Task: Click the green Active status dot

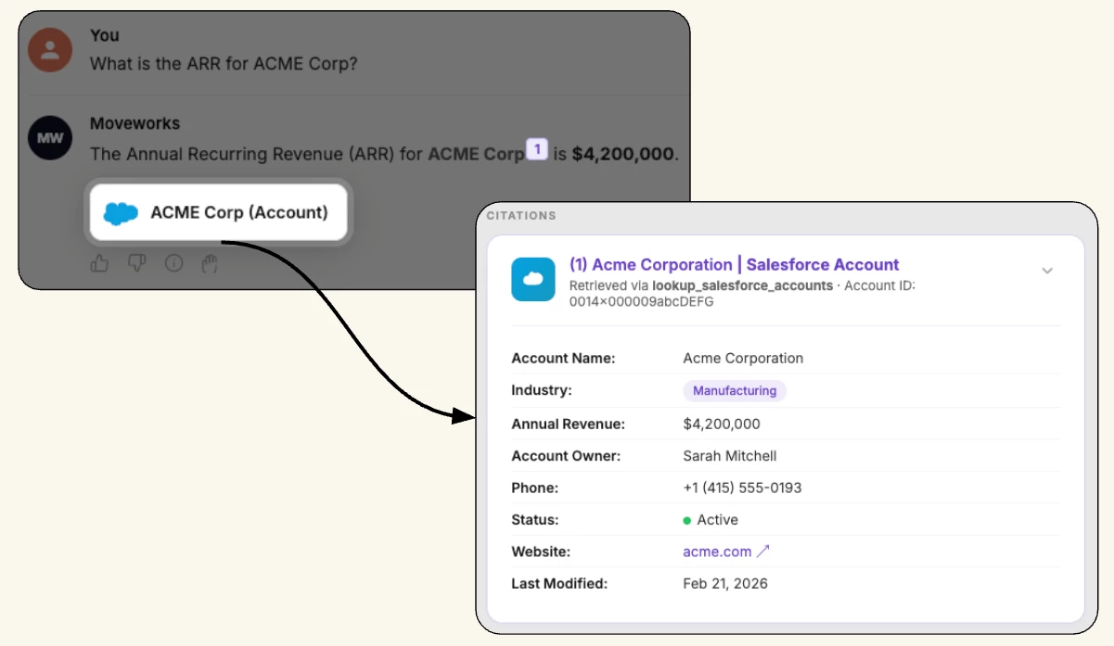Action: click(687, 520)
